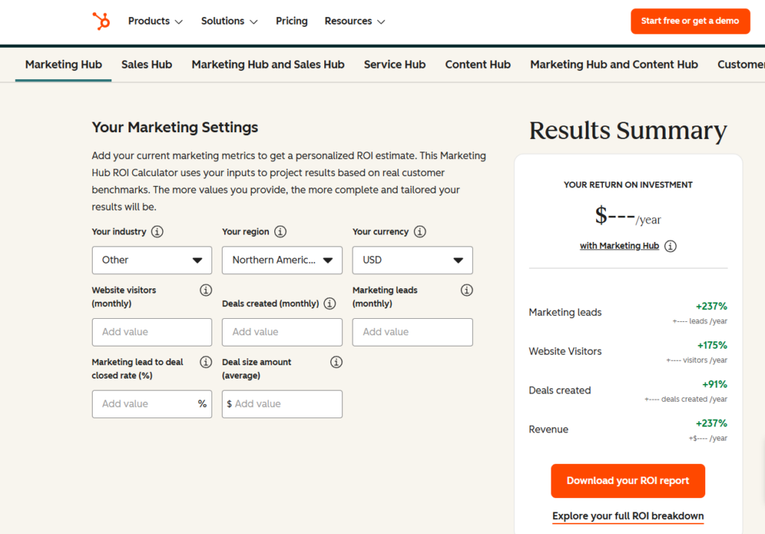Image resolution: width=765 pixels, height=534 pixels.
Task: Switch to the Content Hub tab
Action: [x=477, y=64]
